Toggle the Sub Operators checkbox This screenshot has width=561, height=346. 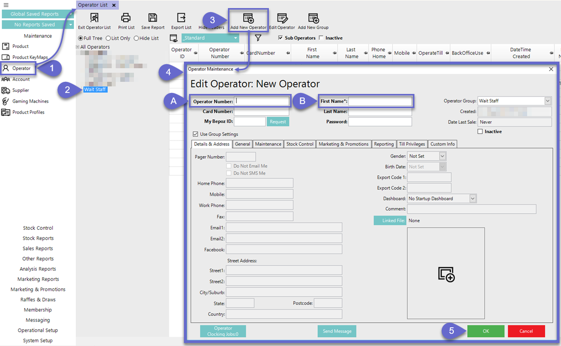[x=281, y=38]
